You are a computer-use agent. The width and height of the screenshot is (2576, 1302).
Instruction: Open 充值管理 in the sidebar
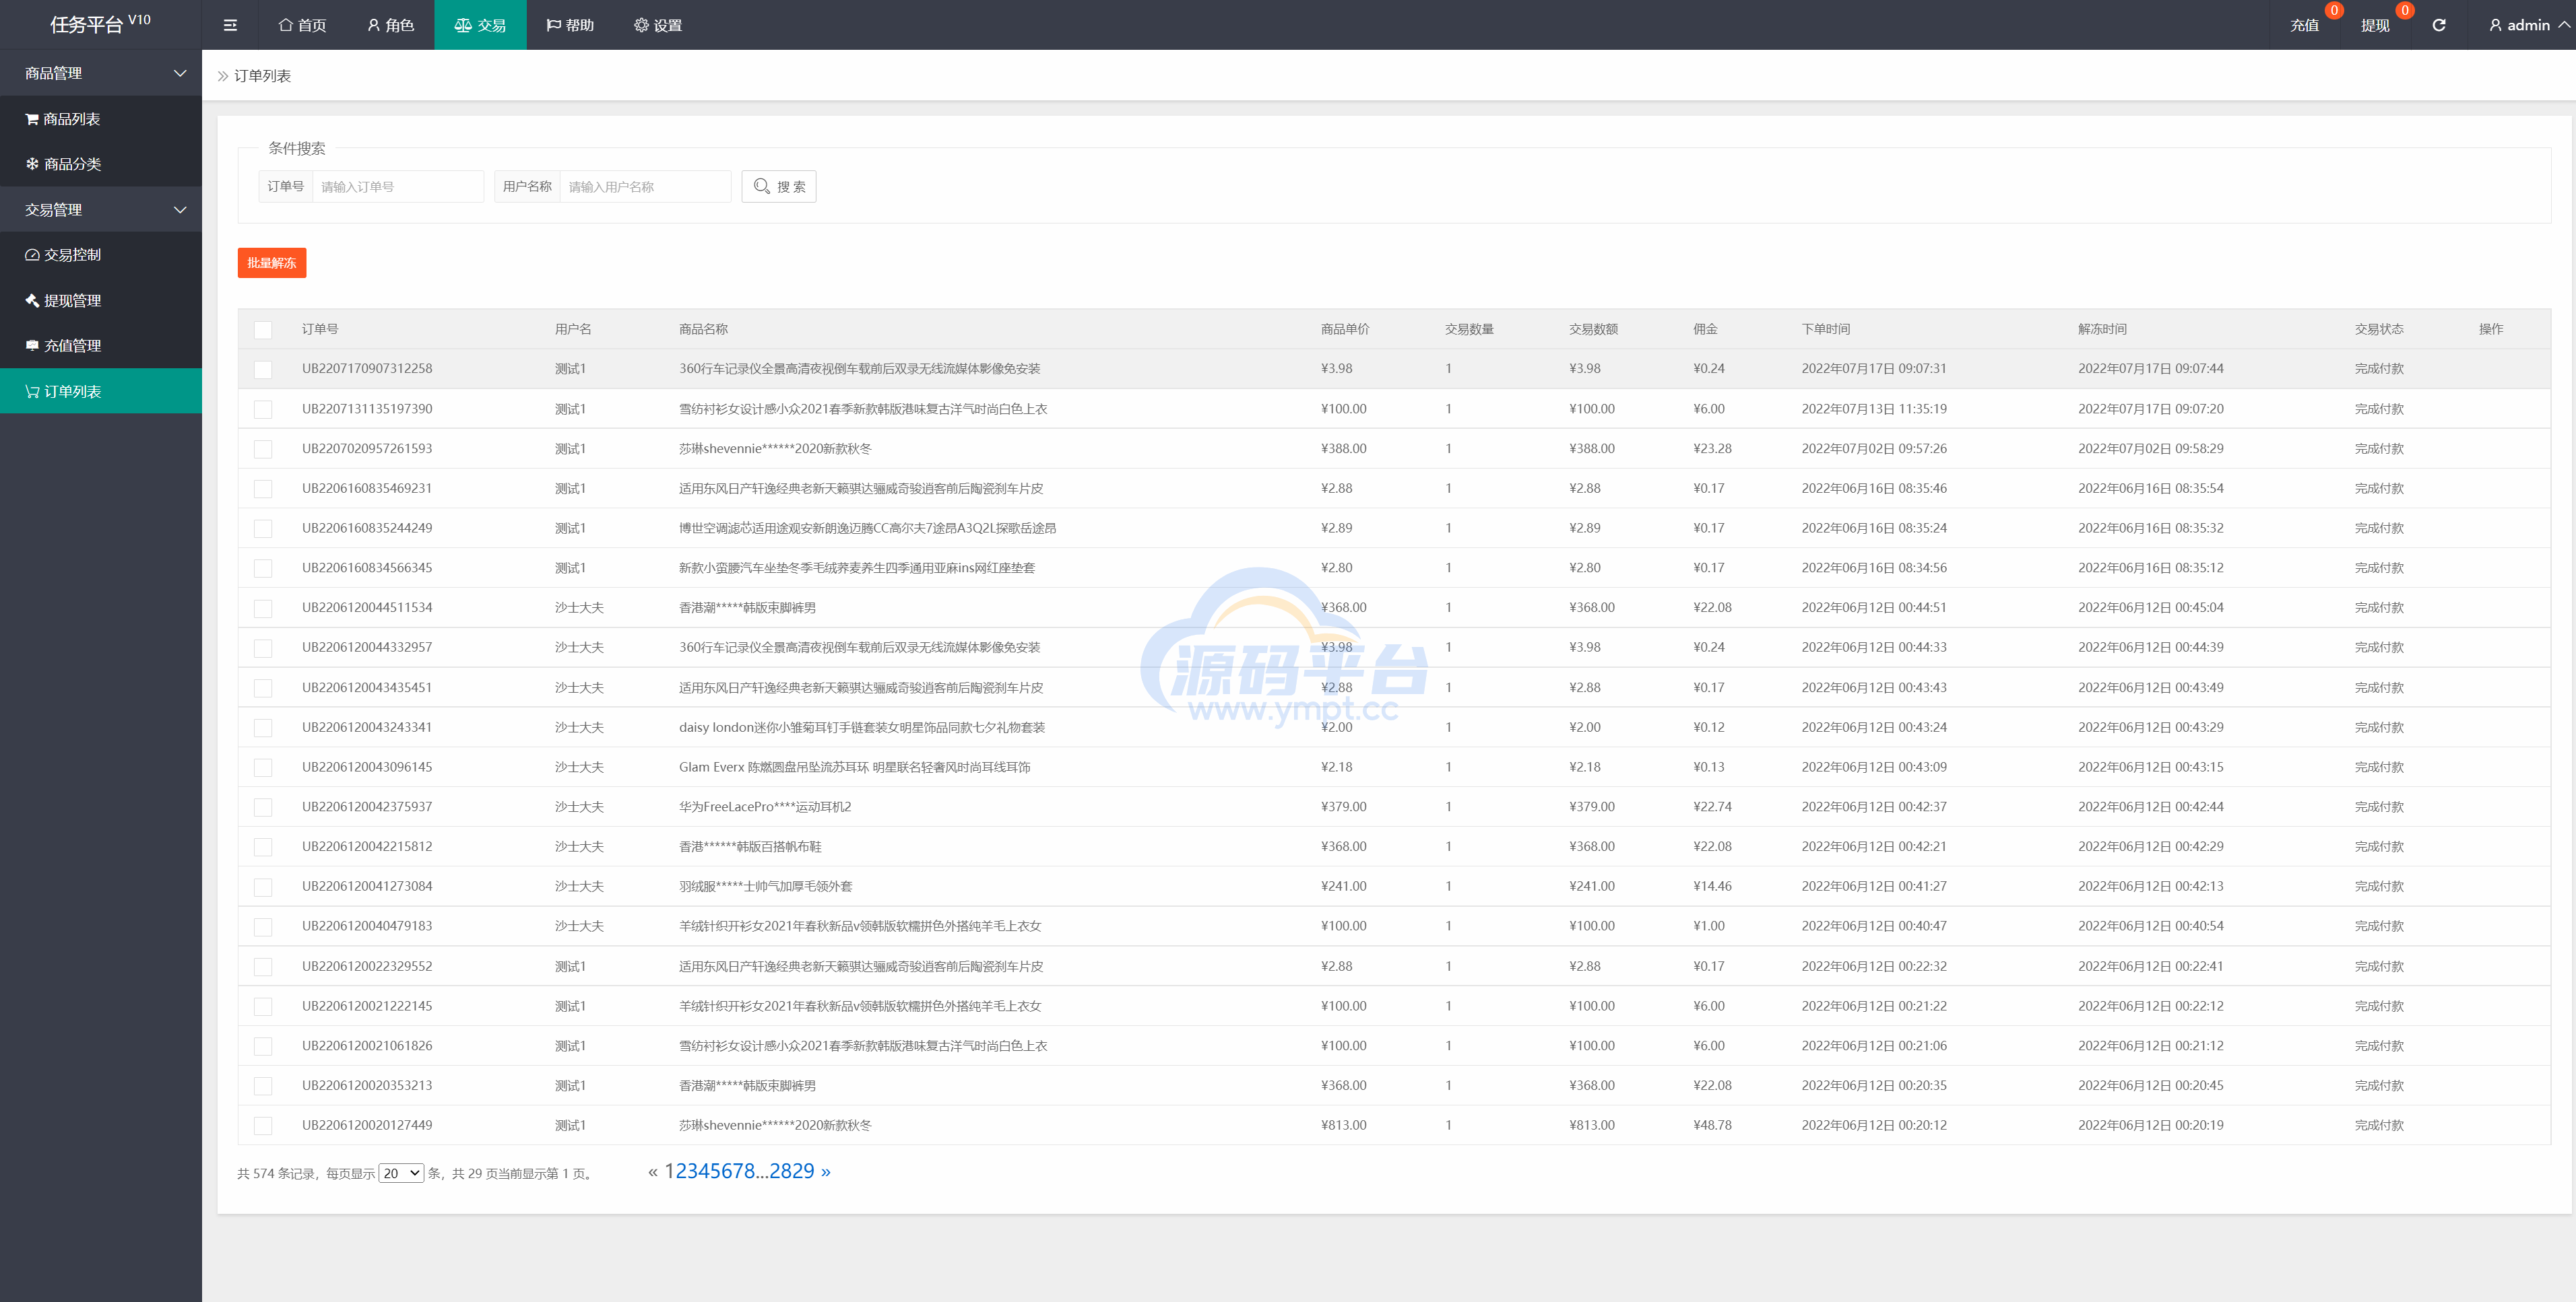(x=101, y=346)
